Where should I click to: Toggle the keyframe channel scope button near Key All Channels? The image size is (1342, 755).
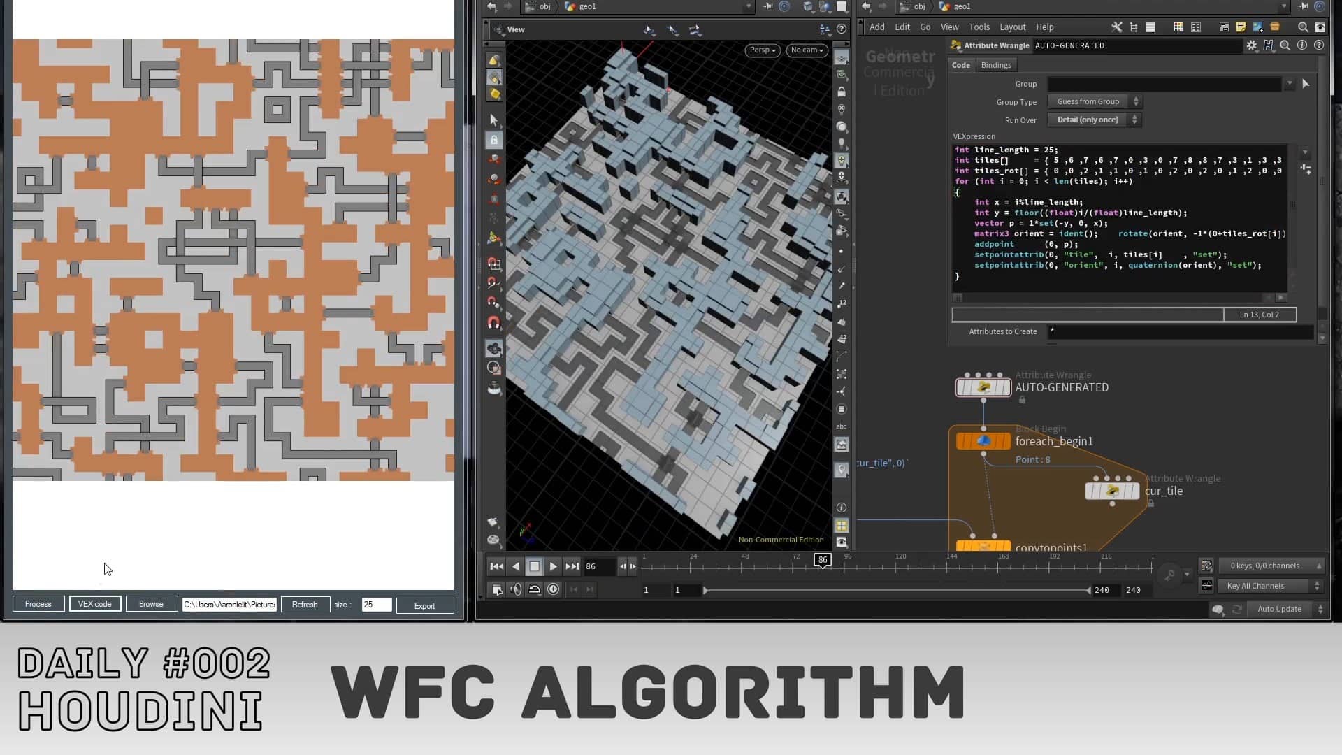(1207, 586)
